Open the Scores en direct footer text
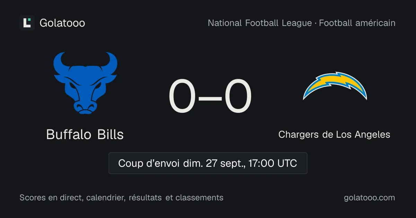416x218 pixels. (x=51, y=198)
